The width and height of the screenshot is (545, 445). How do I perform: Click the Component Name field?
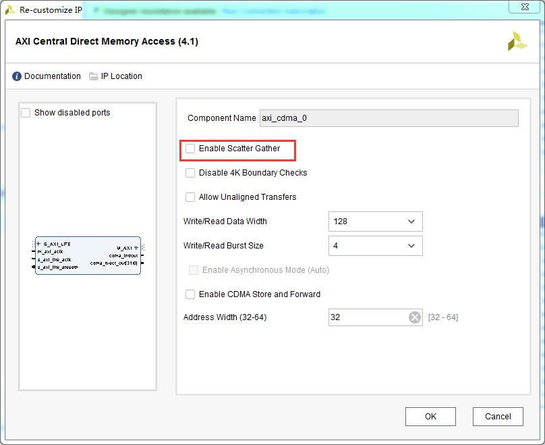[389, 118]
